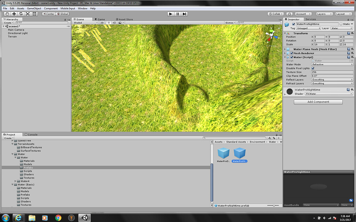Open the Reflect Layers dropdown

332,79
